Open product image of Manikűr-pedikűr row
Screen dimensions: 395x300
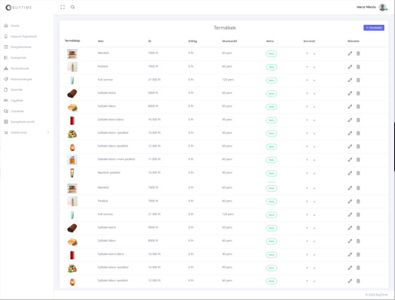click(72, 173)
